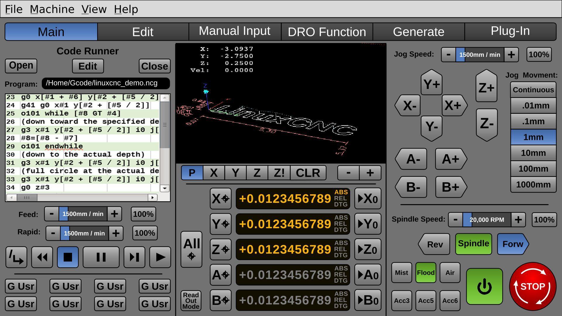Enable Flood coolant
562x316 pixels.
tap(426, 272)
